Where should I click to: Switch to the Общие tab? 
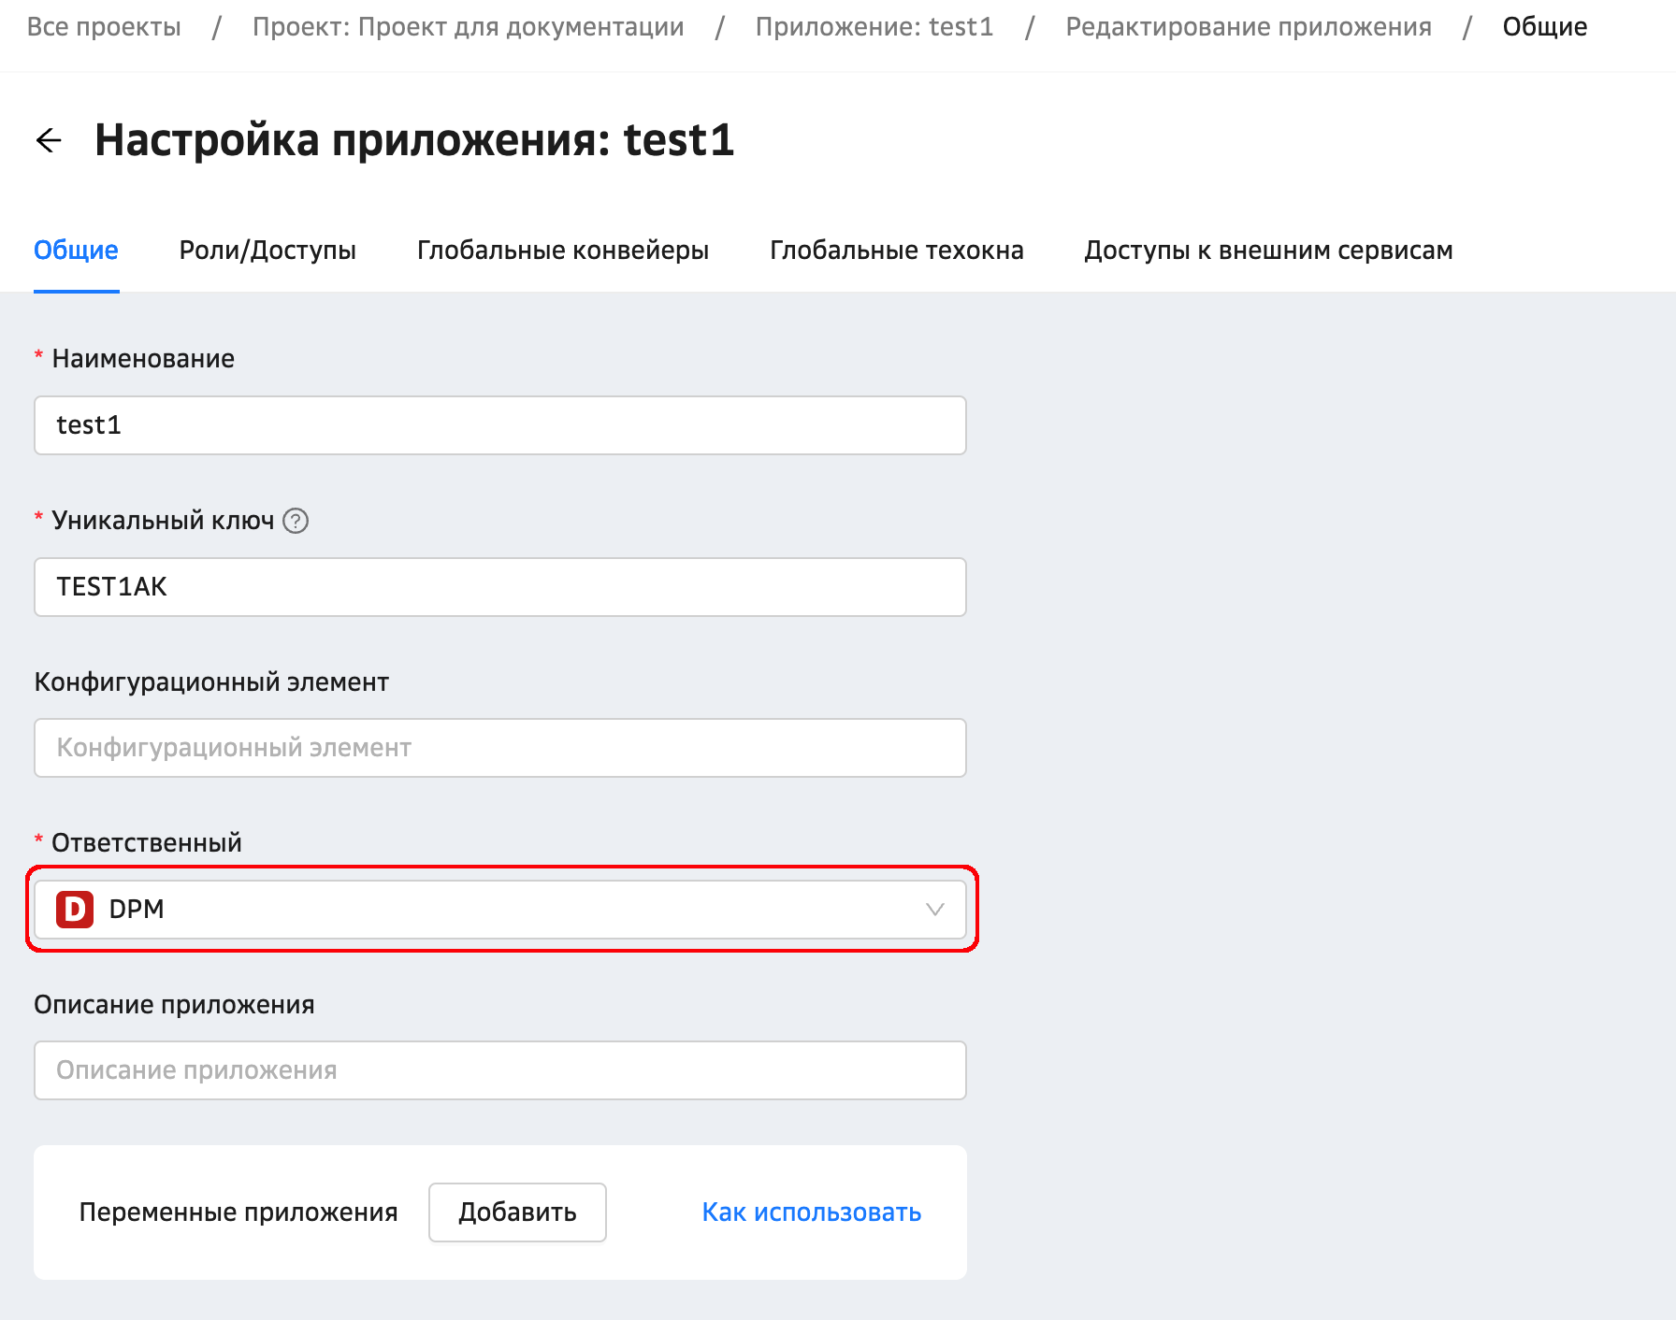[x=76, y=251]
